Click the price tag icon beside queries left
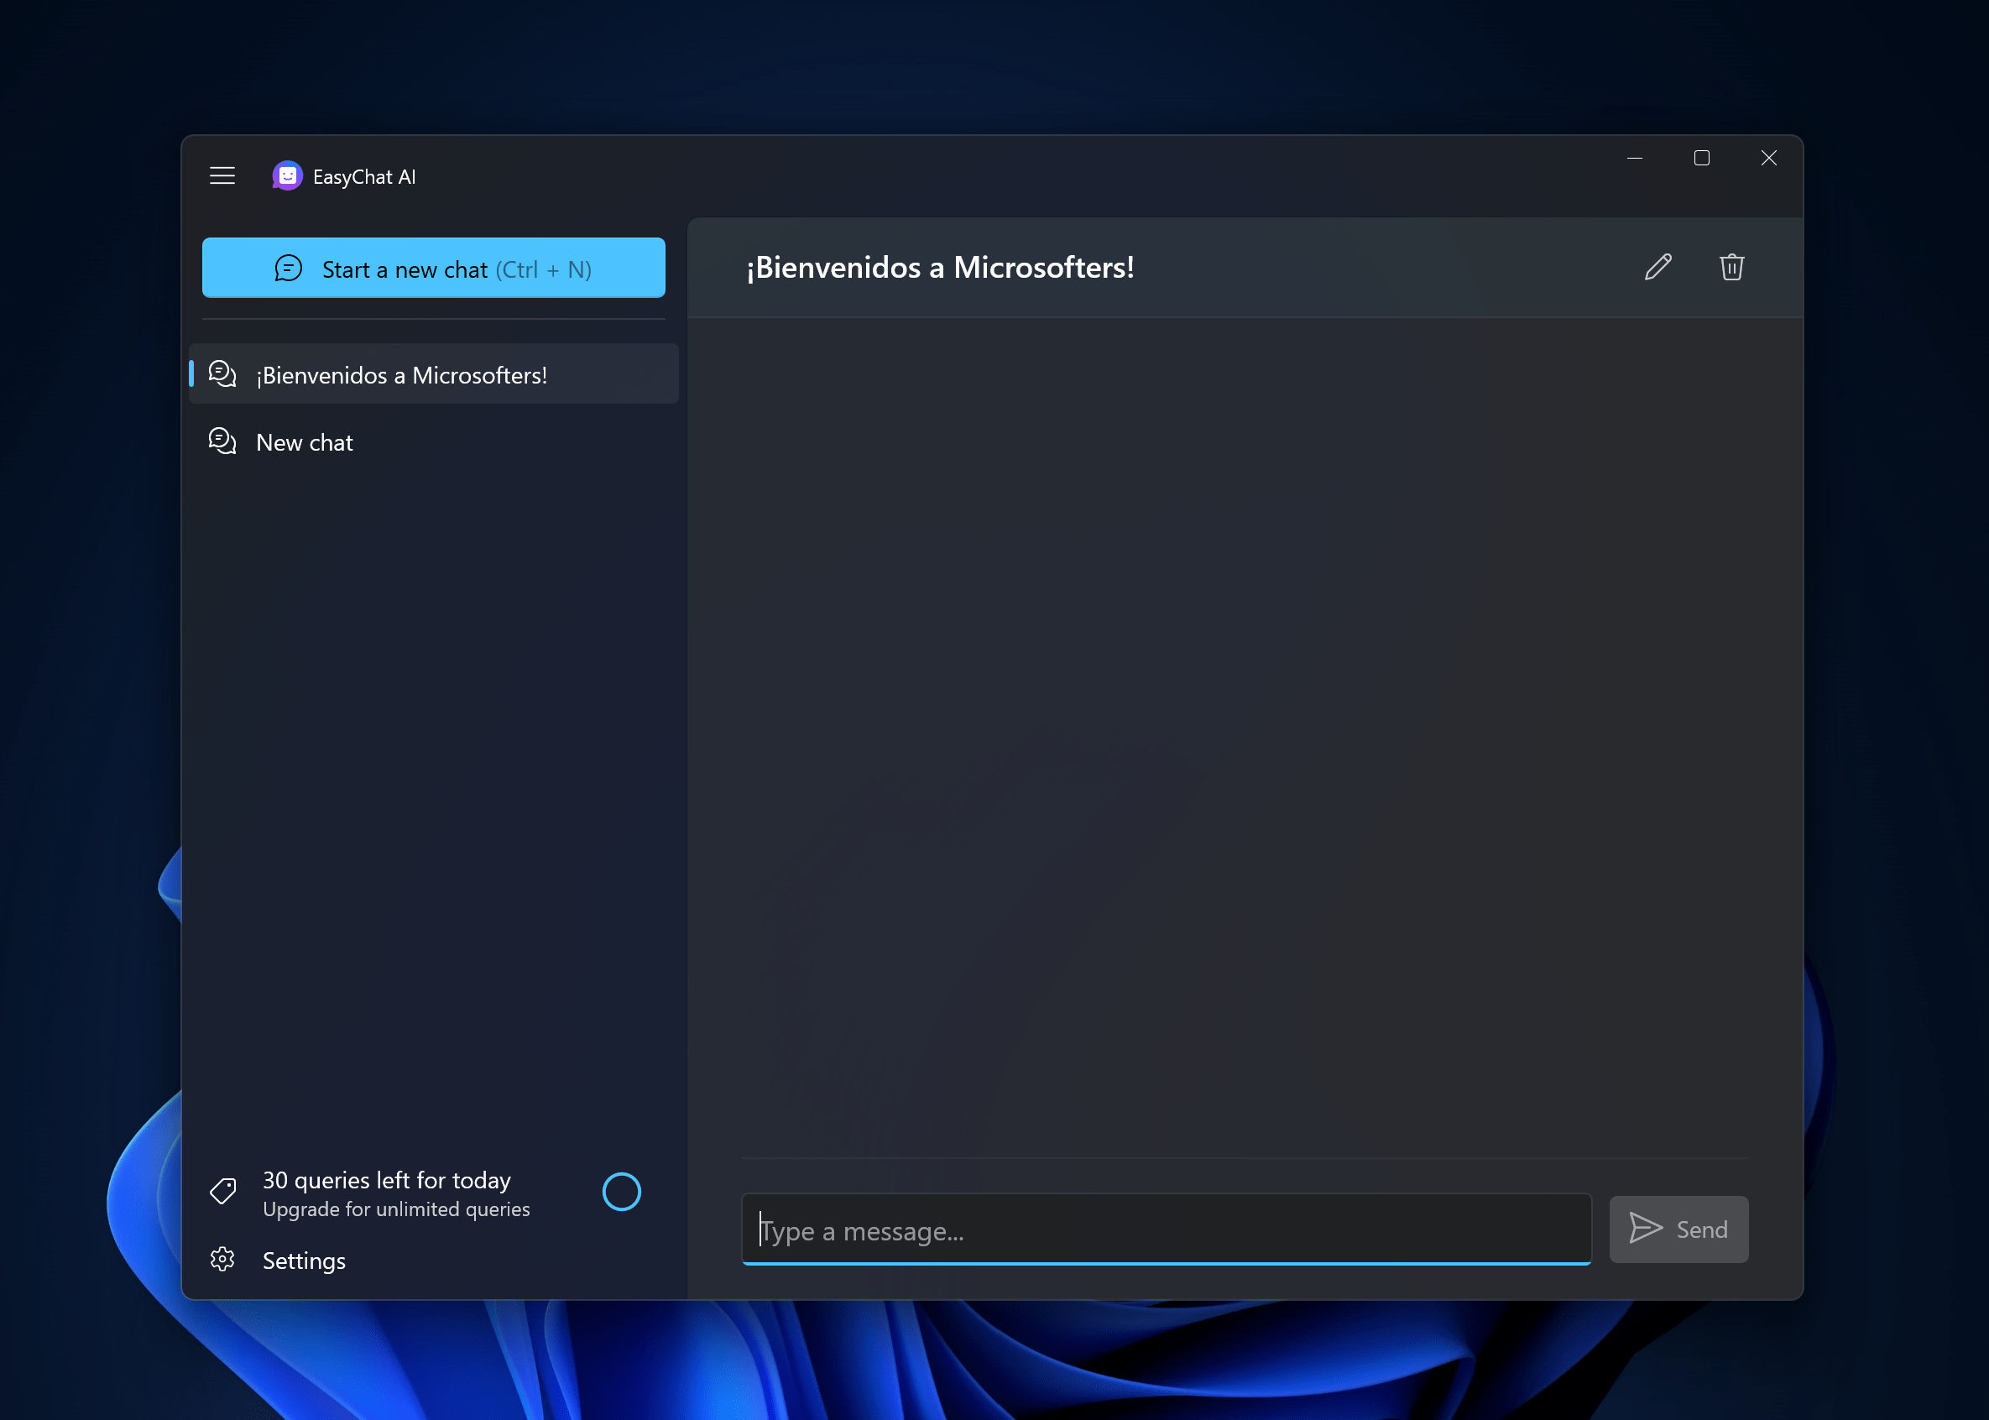The width and height of the screenshot is (1989, 1420). click(x=223, y=1191)
